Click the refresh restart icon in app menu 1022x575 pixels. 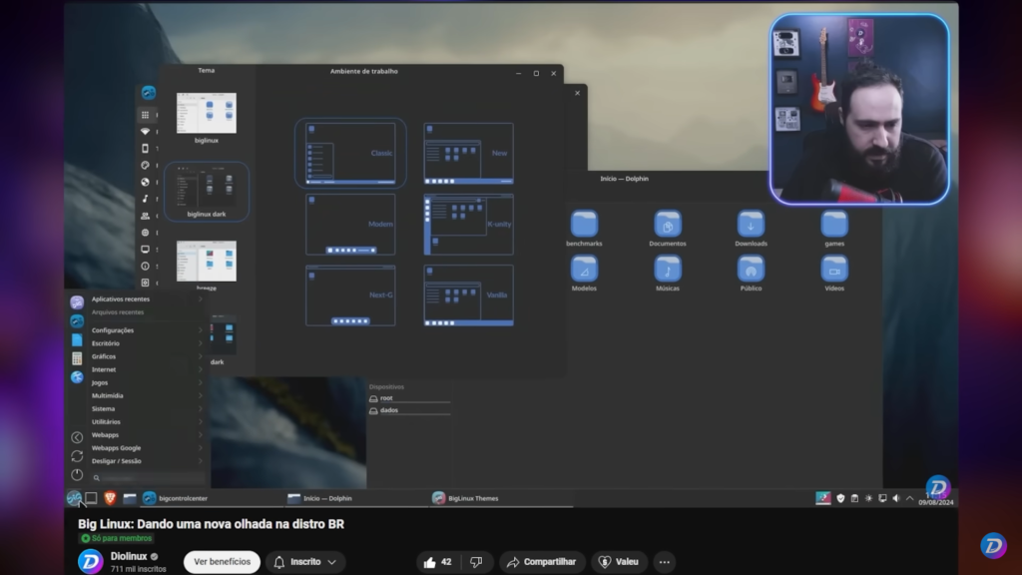pyautogui.click(x=77, y=456)
